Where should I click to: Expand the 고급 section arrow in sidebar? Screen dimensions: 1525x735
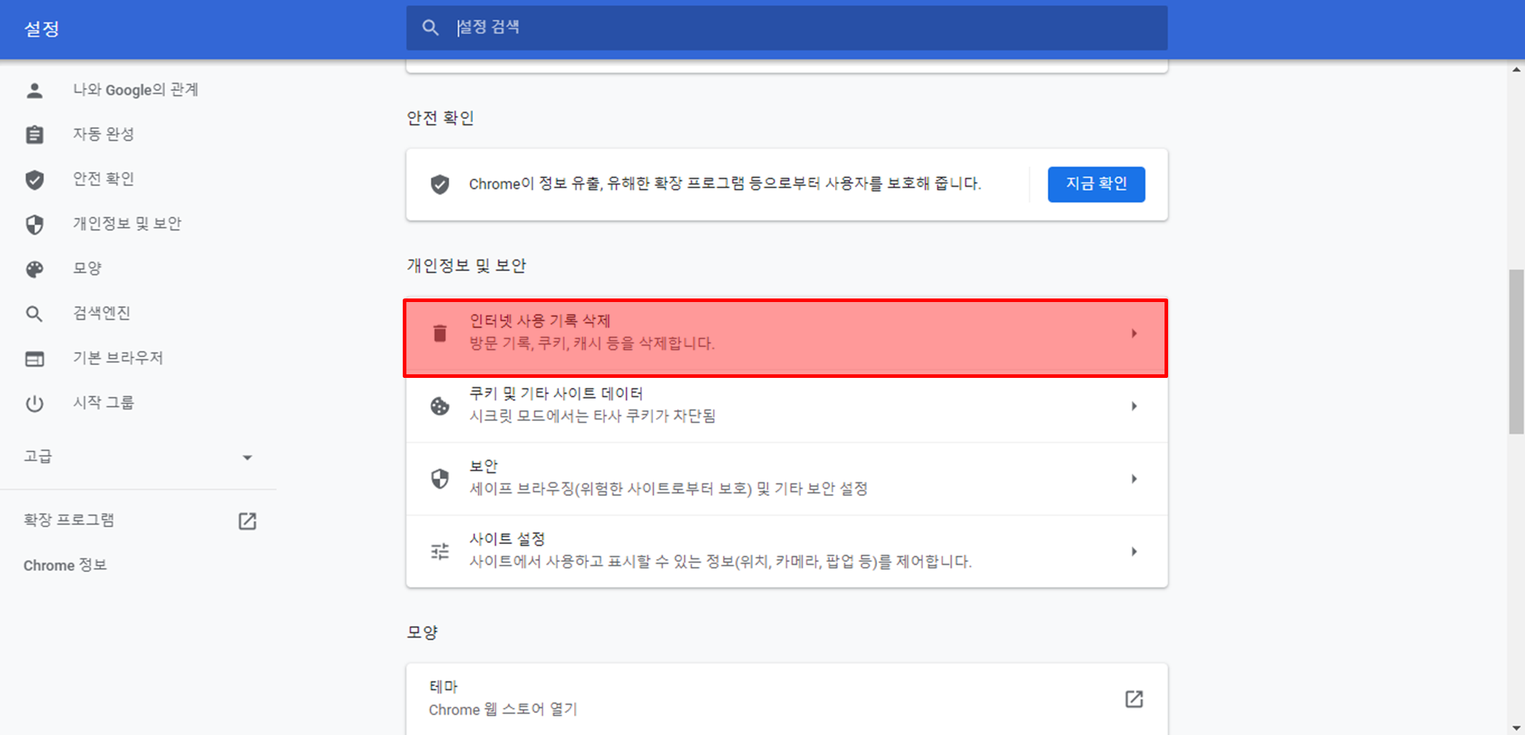247,457
